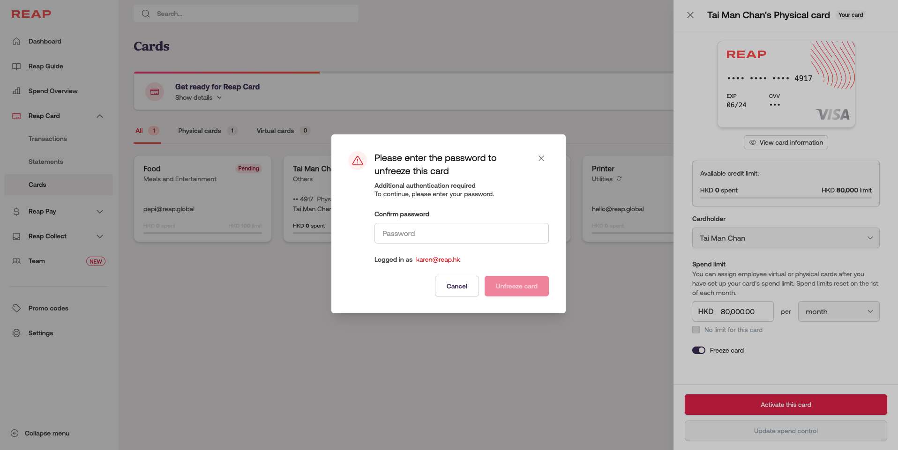Toggle the Freeze card switch
Viewport: 898px width, 450px height.
pos(698,350)
